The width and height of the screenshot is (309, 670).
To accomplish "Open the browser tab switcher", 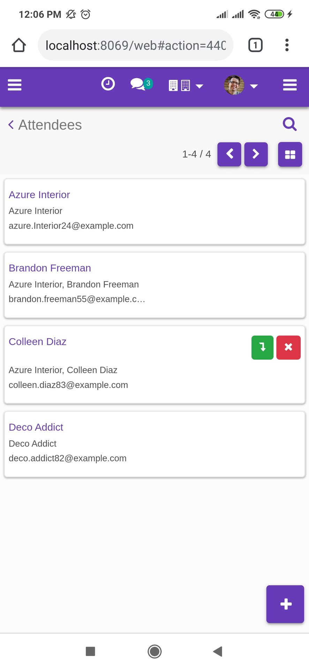I will coord(255,45).
